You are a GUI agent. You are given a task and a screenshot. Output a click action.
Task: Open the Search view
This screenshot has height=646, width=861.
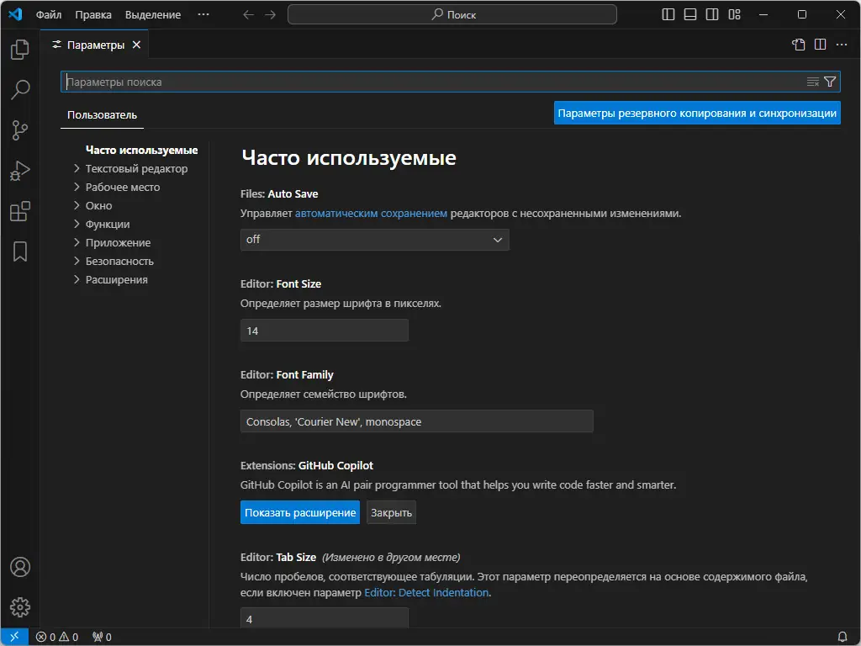click(18, 90)
